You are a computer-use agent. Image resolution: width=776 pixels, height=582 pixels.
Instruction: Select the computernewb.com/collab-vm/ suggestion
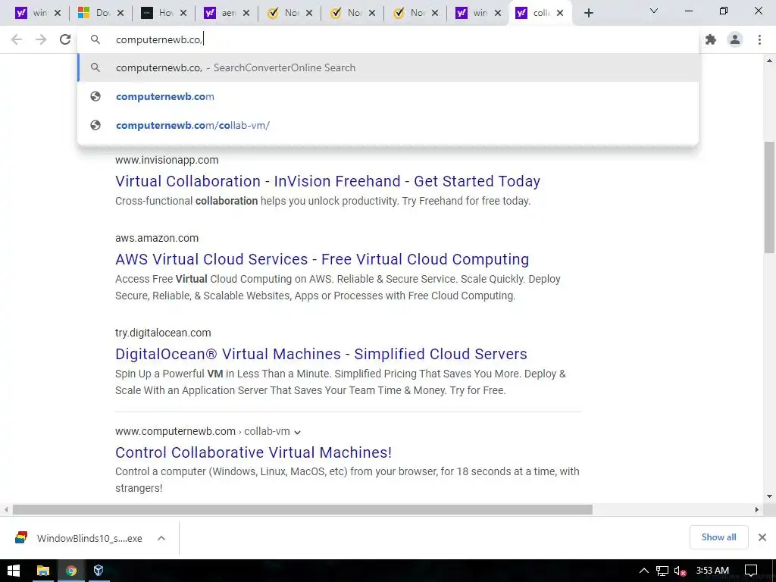(388, 125)
